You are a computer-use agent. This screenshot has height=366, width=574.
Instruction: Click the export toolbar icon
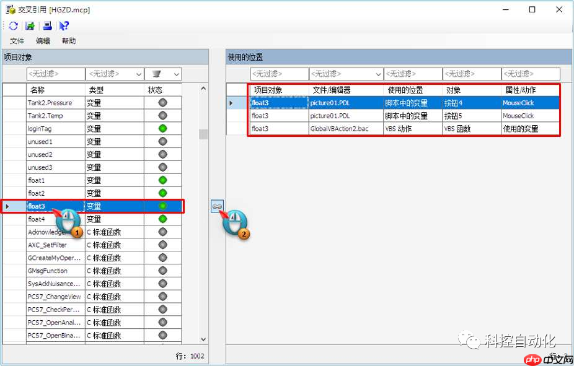[30, 25]
